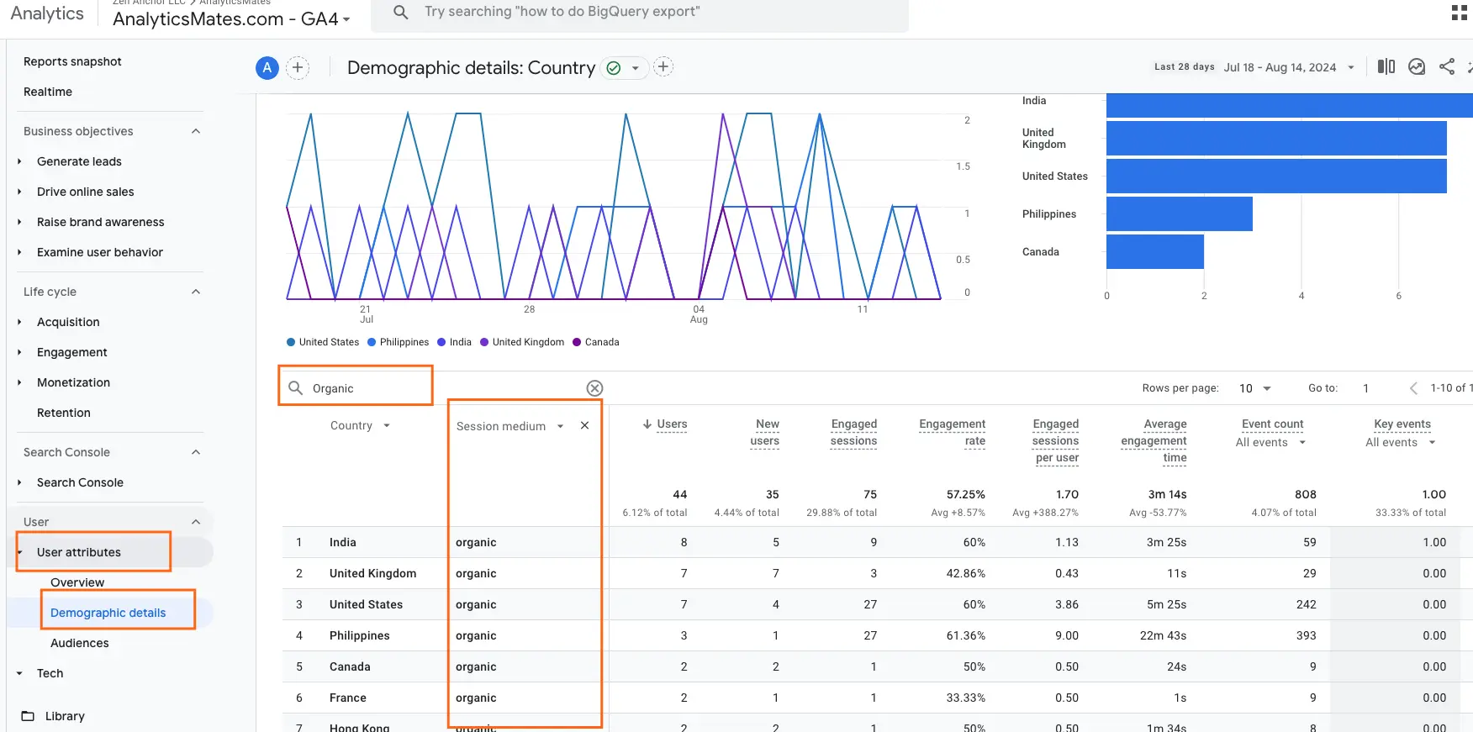1473x732 pixels.
Task: Click the table search magnifier icon
Action: [x=295, y=387]
